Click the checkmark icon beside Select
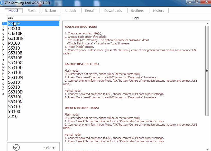The image size is (211, 151). pos(16,147)
